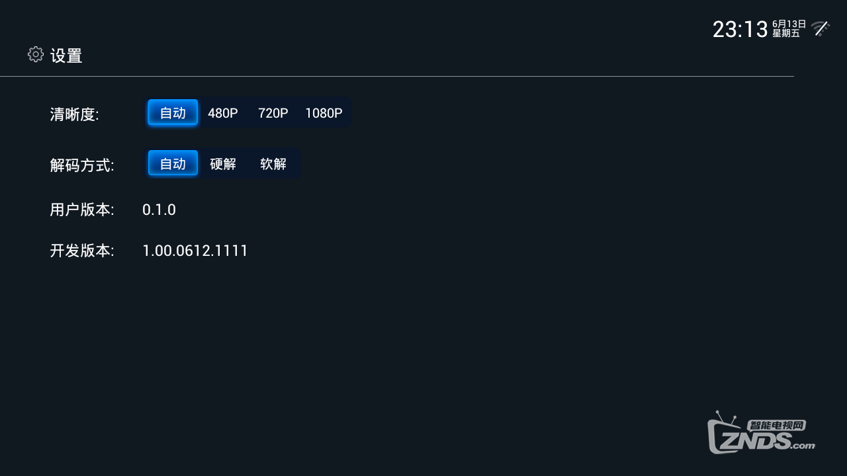This screenshot has height=476, width=847.
Task: Choose 720P resolution option
Action: click(x=273, y=113)
